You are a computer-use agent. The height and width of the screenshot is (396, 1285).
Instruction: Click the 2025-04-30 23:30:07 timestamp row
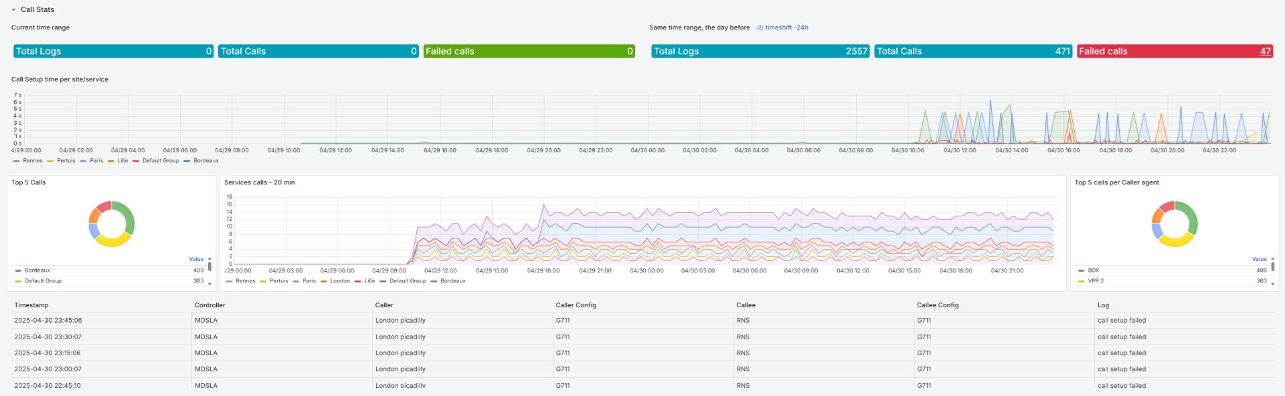48,337
